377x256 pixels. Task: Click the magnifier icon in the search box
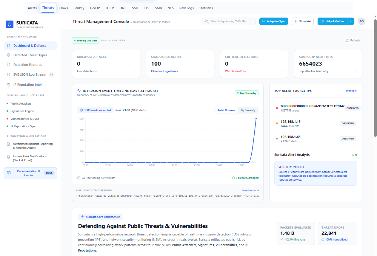point(207,21)
